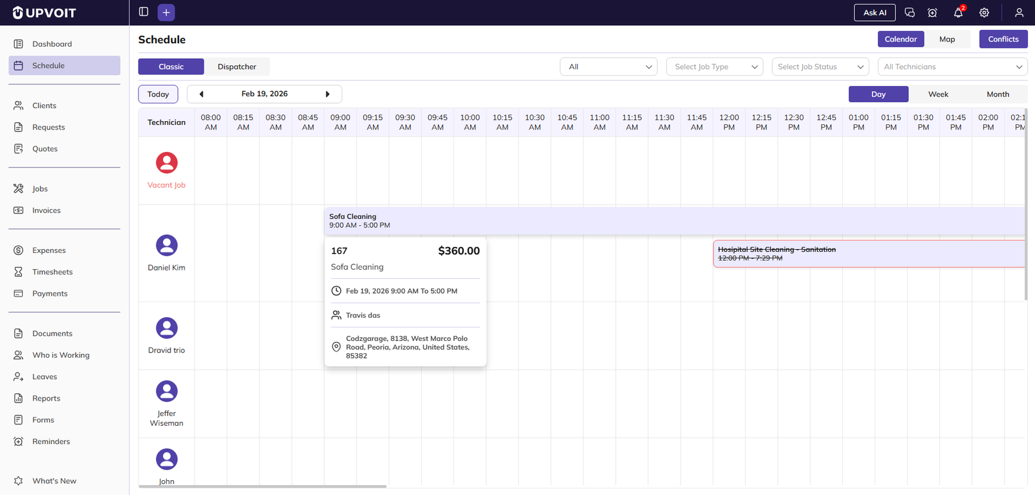The image size is (1035, 495).
Task: Switch to Dispatcher view tab
Action: pos(237,67)
